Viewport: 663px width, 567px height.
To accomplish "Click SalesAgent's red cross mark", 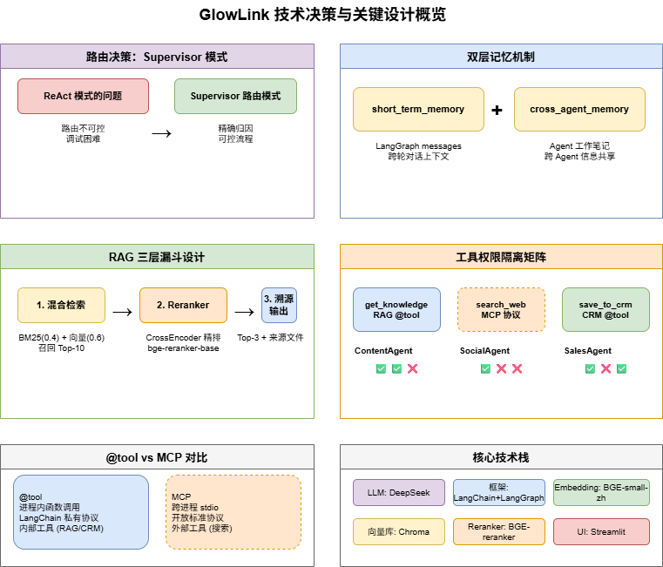I will tap(605, 368).
